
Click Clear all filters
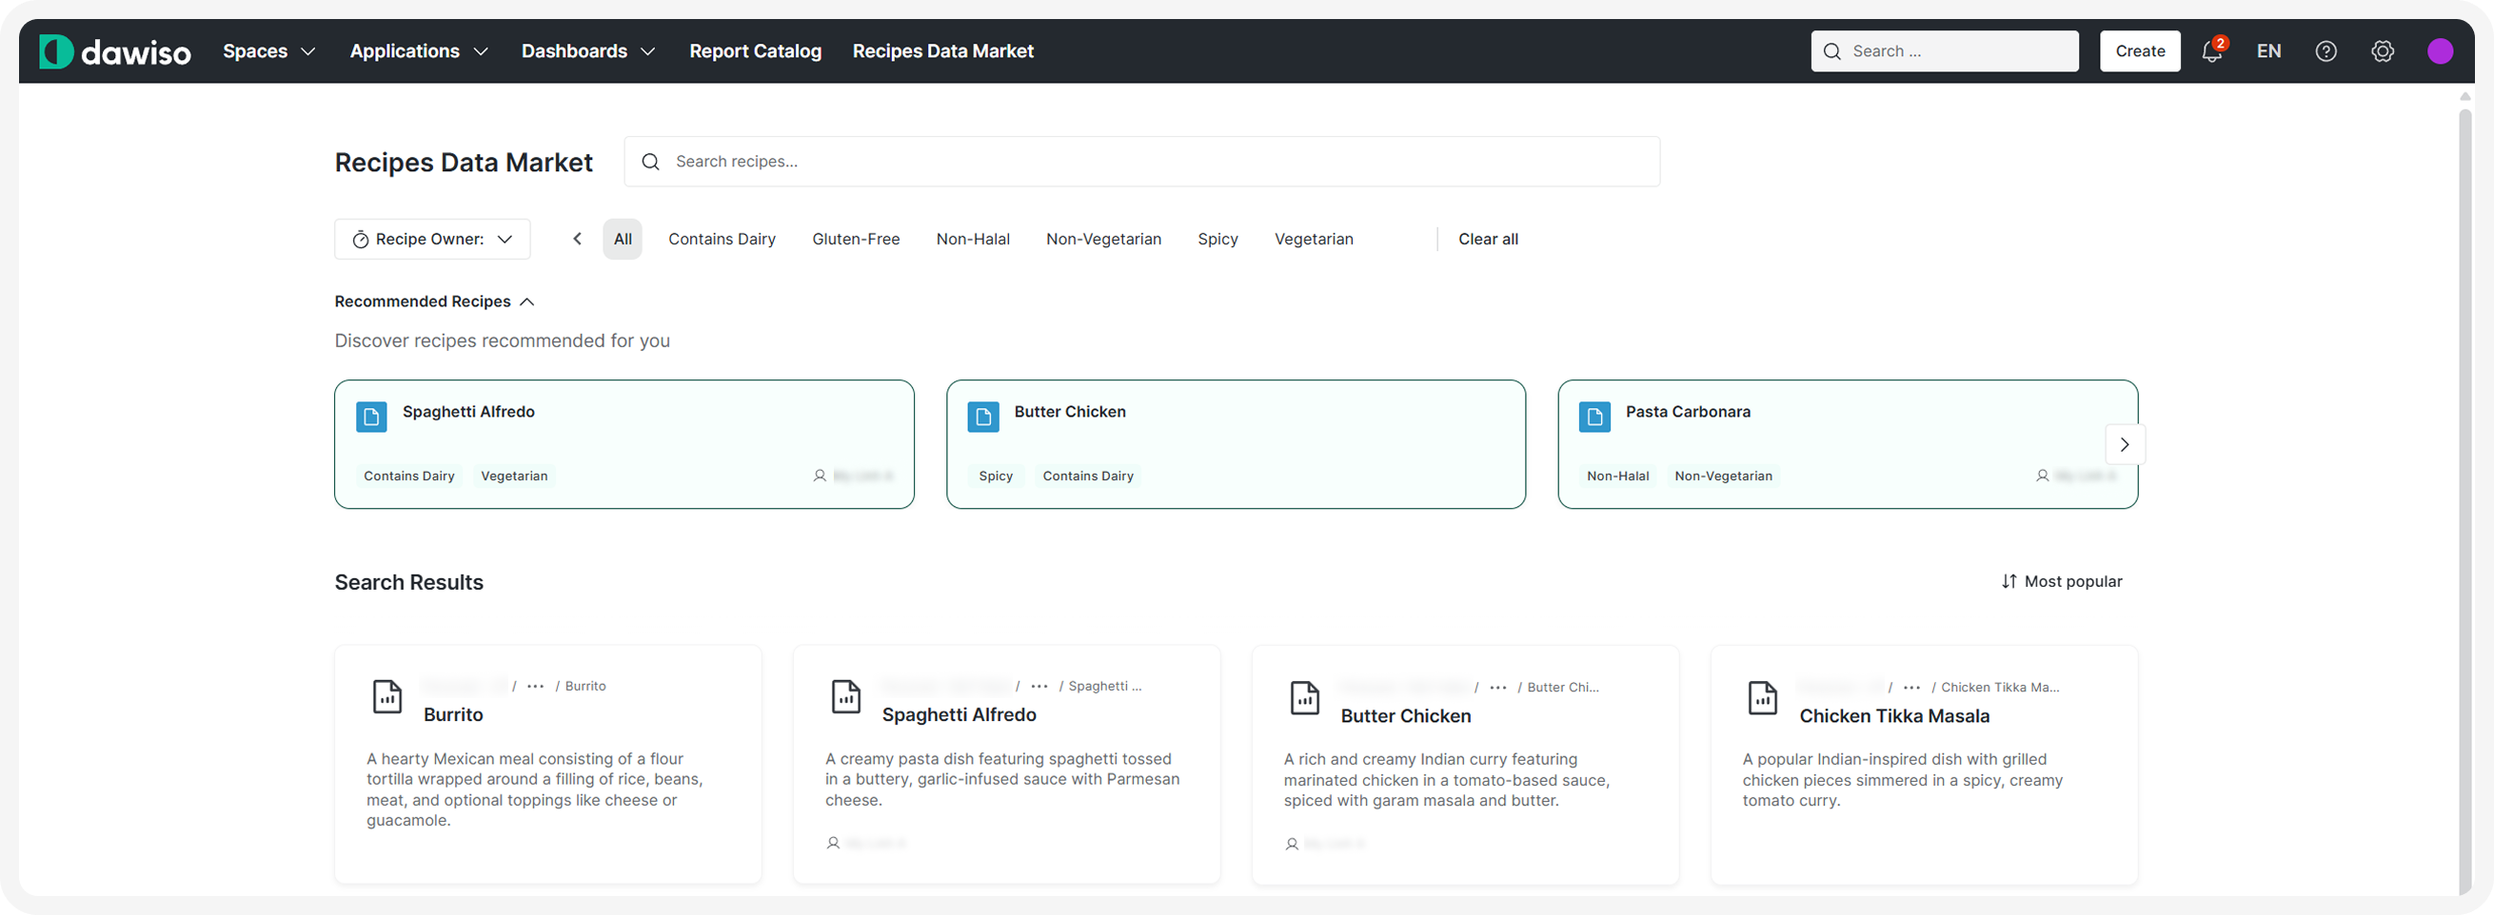click(x=1487, y=239)
